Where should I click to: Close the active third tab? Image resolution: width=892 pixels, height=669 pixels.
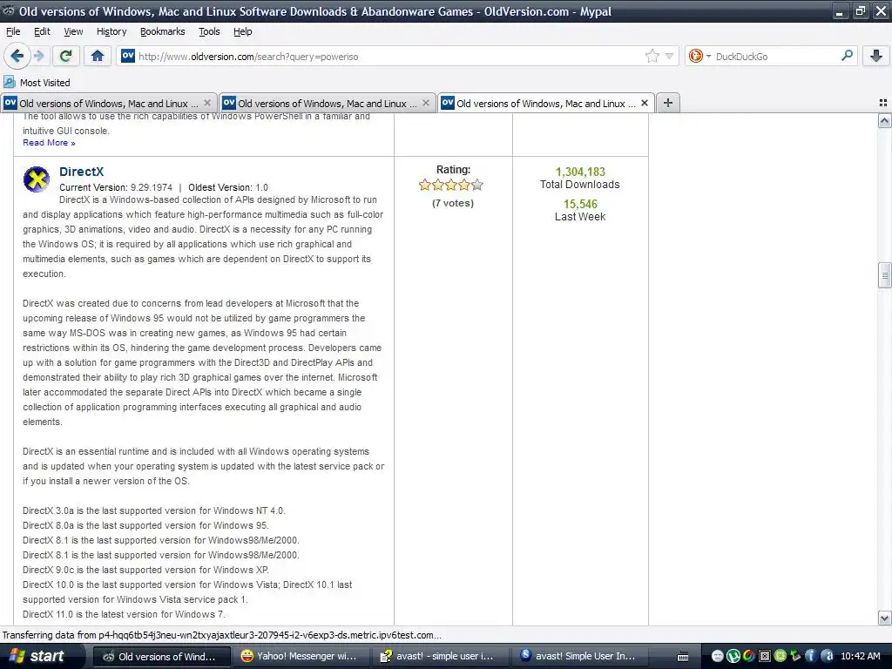pos(644,103)
